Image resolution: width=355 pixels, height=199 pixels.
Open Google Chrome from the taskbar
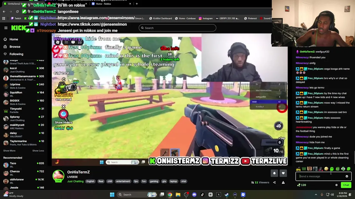click(x=170, y=195)
